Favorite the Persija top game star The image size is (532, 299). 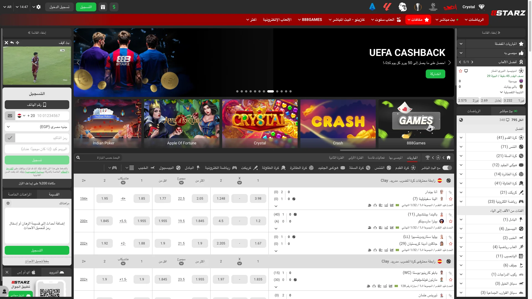(x=461, y=71)
